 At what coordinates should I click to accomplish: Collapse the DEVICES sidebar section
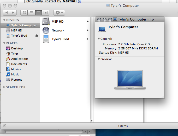tap(4, 20)
